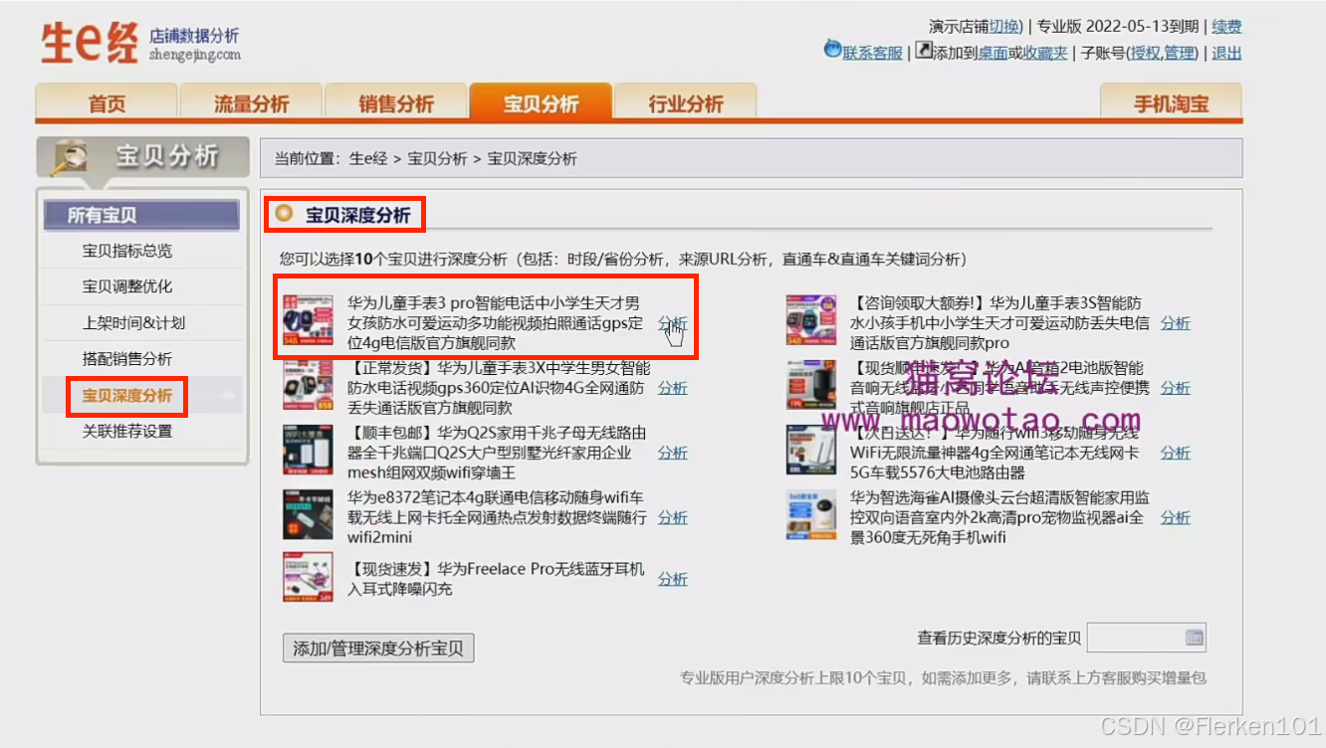Switch to the 流量分析 tab

coord(251,103)
